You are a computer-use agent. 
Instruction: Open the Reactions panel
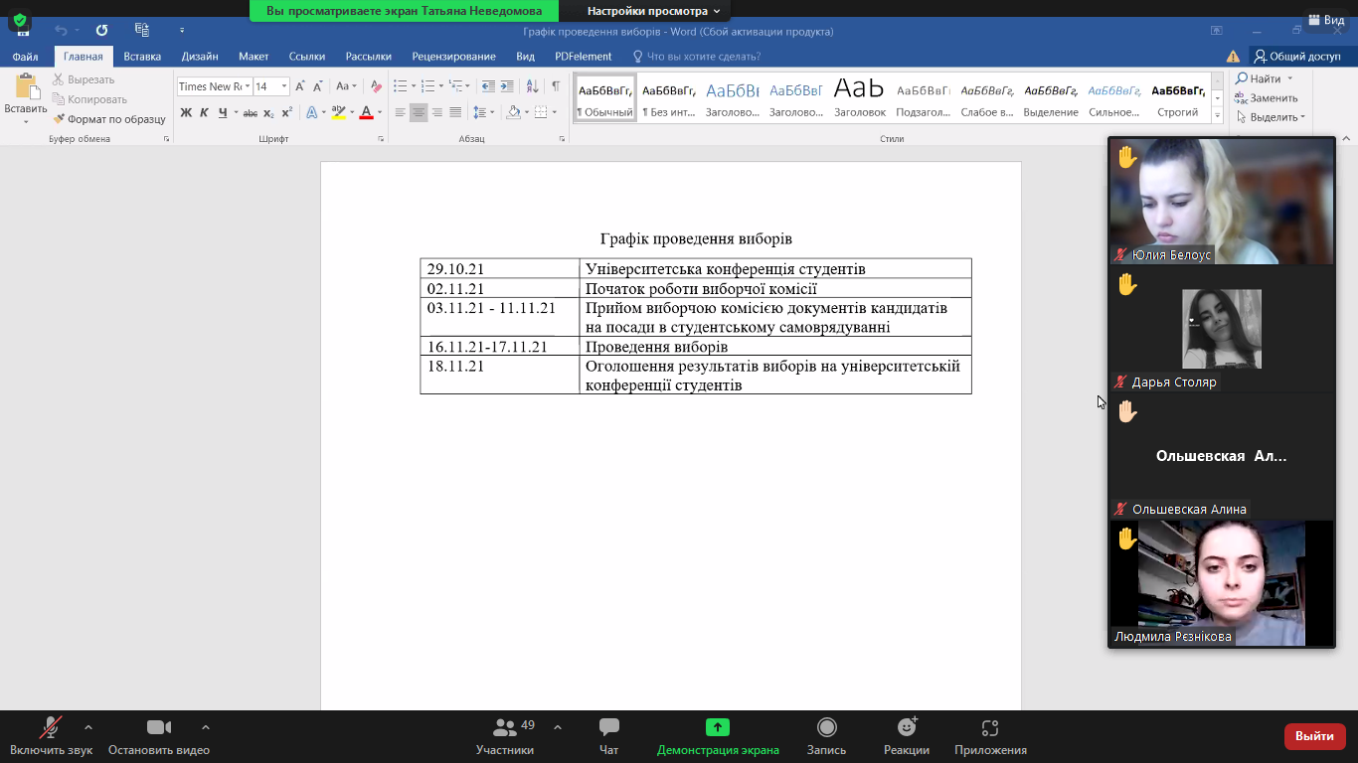pyautogui.click(x=906, y=728)
